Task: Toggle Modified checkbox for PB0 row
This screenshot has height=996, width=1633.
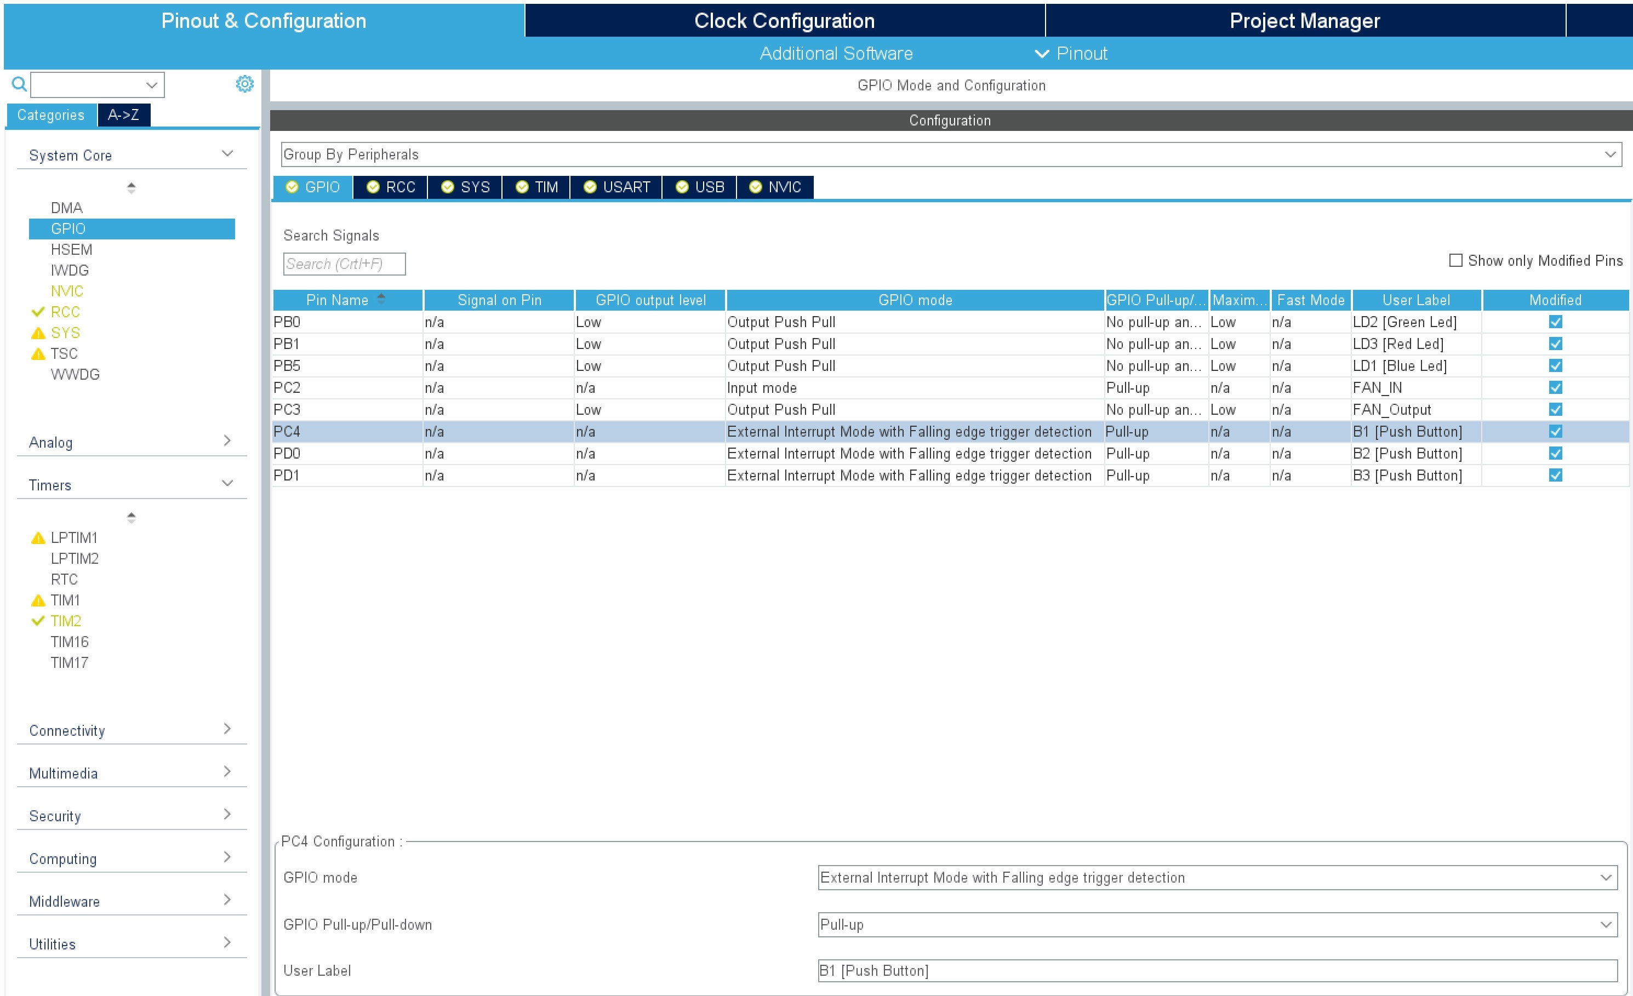Action: point(1555,322)
